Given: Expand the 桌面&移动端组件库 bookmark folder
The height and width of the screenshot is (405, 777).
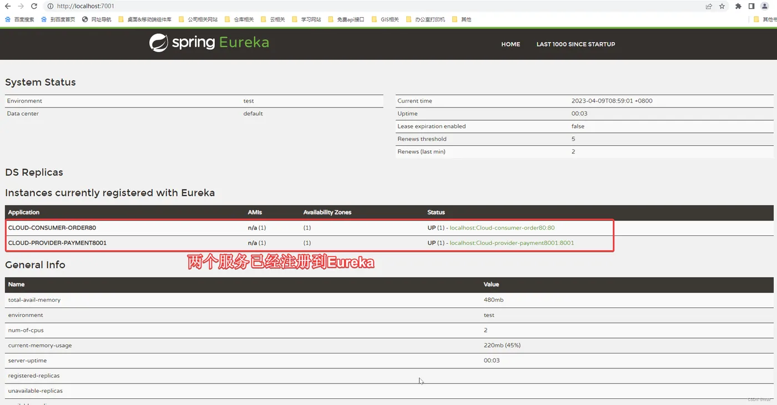Looking at the screenshot, I should coord(145,19).
